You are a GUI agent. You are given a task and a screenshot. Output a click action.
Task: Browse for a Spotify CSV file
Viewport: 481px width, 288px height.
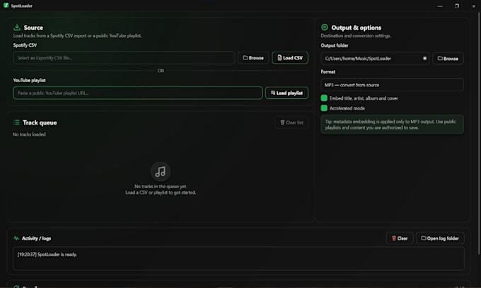(253, 58)
